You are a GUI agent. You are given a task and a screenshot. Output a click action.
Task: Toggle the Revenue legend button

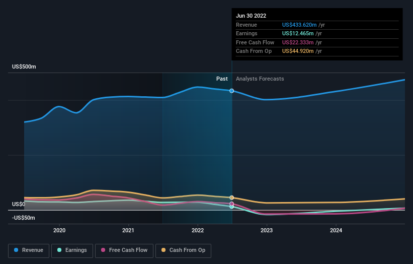click(x=29, y=250)
